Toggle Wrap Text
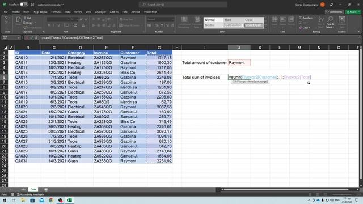Screen dimensions: 363x204 tap(126, 19)
